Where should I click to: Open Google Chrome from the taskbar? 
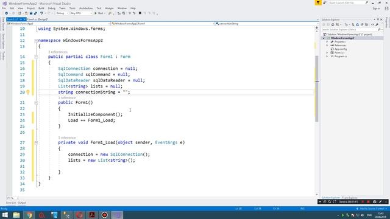(x=29, y=215)
